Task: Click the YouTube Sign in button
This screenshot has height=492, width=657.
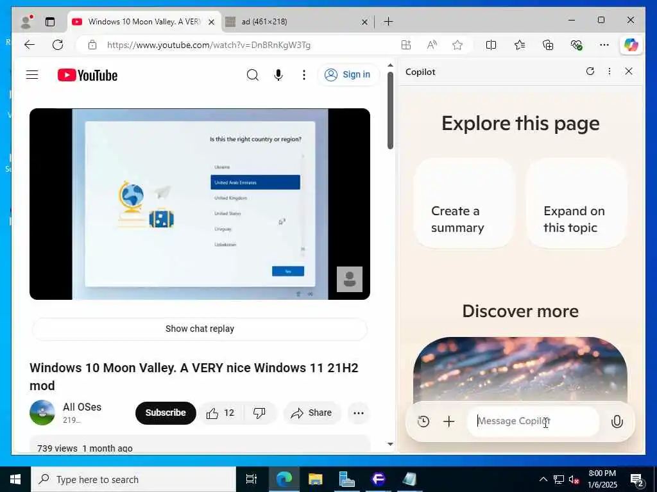Action: click(348, 74)
